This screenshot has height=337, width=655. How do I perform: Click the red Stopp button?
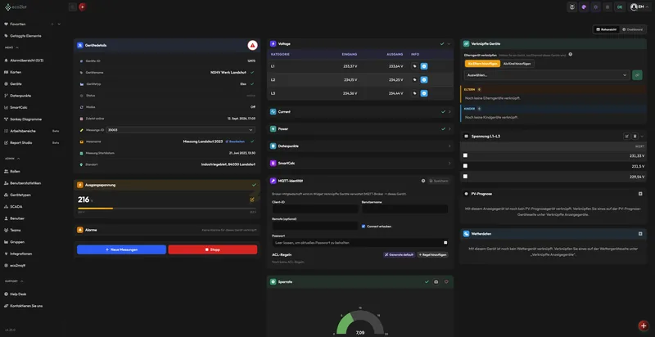[213, 249]
